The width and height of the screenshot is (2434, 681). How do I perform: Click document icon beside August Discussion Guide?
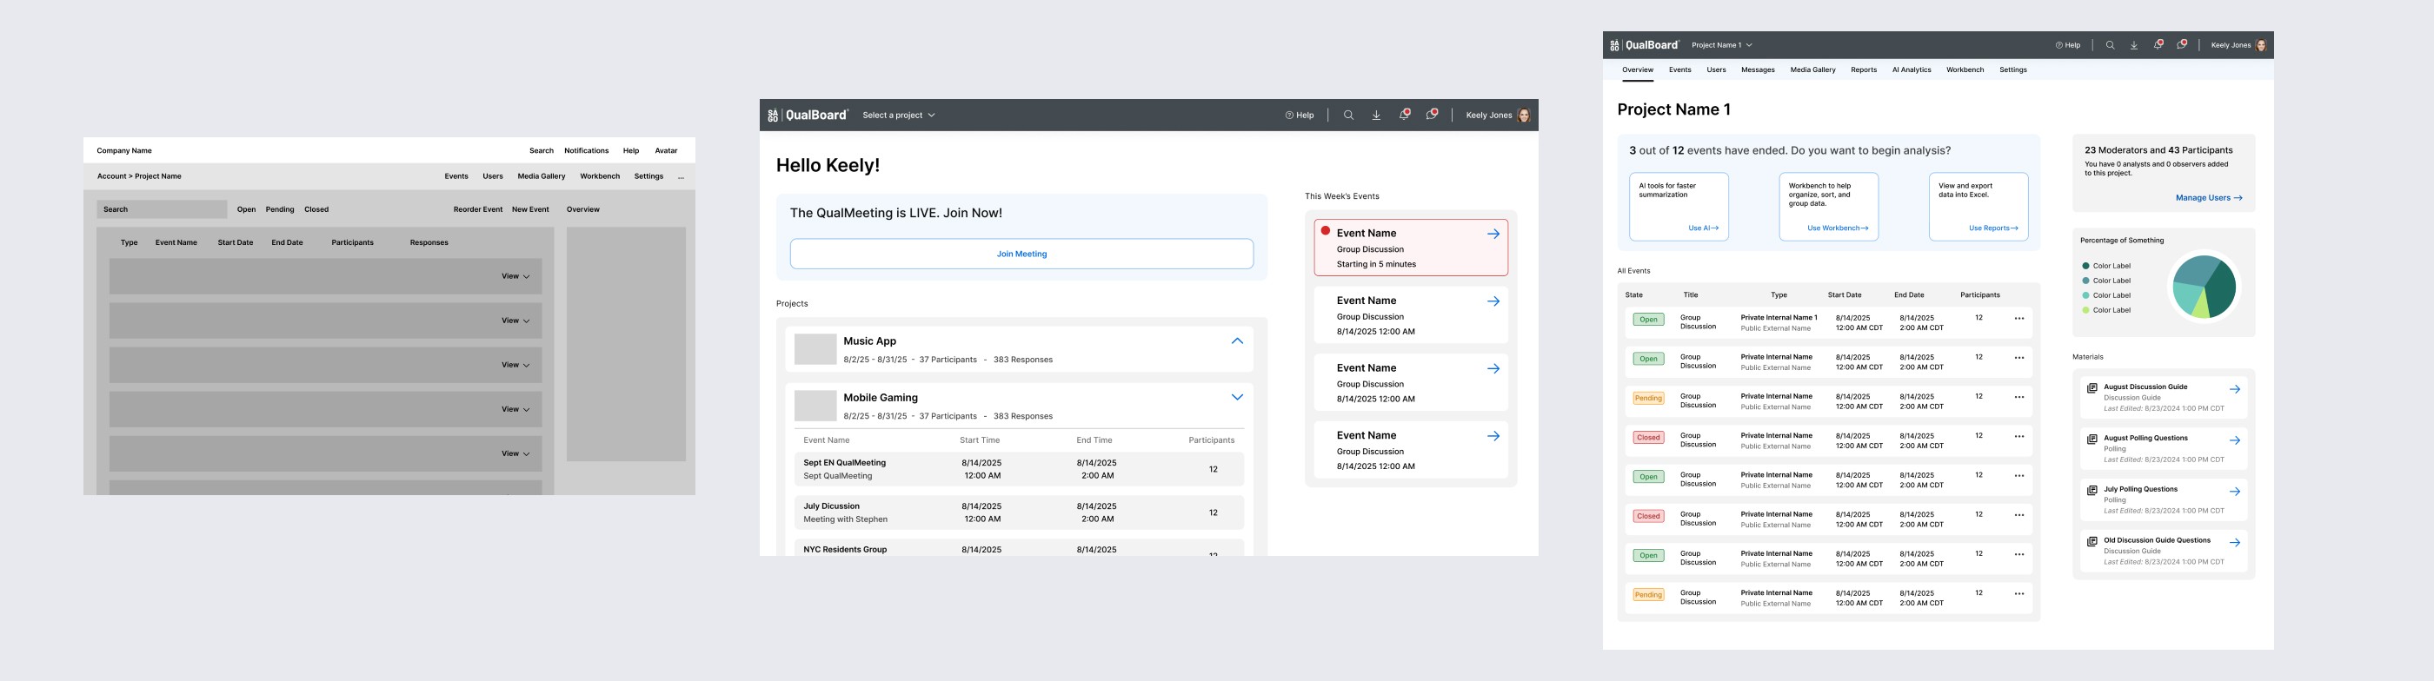point(2092,388)
